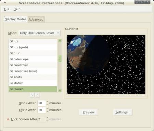Click the up-arrow button below screensaver list
Screen dimensions: 154x131
pos(38,95)
